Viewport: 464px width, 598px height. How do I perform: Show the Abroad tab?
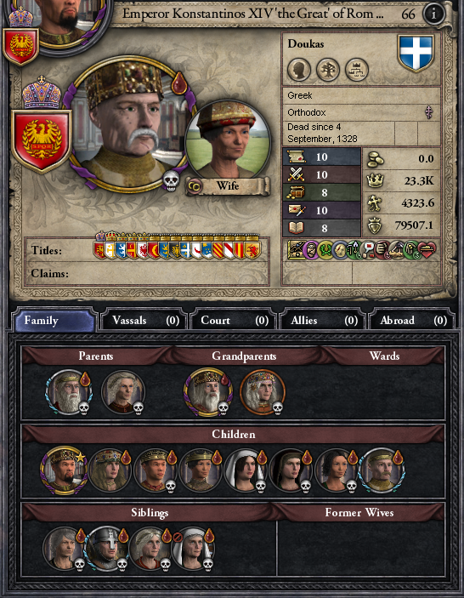[412, 321]
